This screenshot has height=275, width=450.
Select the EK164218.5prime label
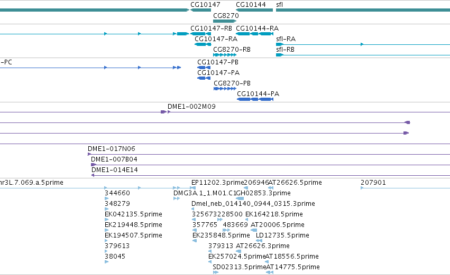pyautogui.click(x=274, y=214)
